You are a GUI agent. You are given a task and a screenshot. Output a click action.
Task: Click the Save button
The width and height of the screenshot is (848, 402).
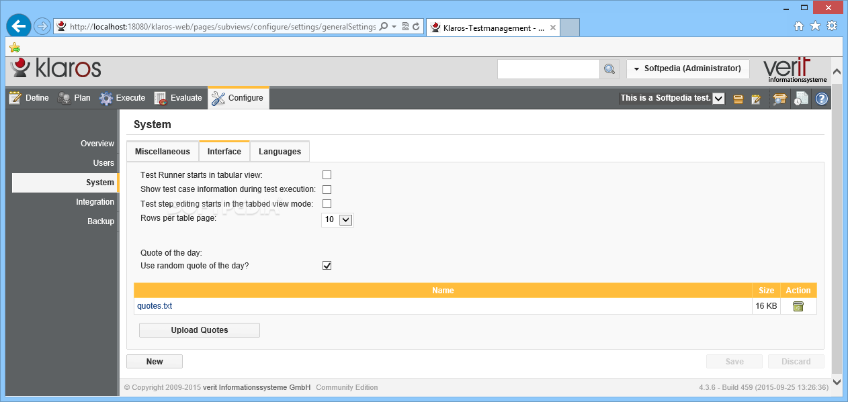[734, 362]
